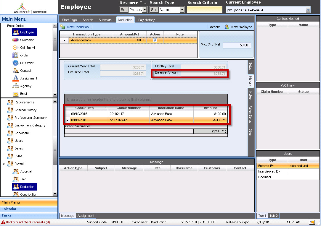Sort by Check Date column header
321x226 pixels.
click(x=86, y=108)
